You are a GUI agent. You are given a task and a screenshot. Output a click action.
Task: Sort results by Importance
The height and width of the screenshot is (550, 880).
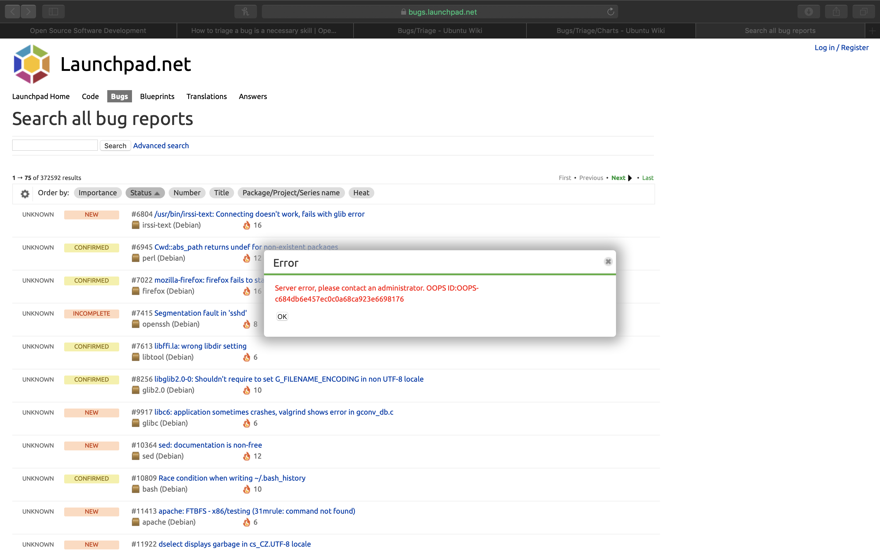pos(97,193)
